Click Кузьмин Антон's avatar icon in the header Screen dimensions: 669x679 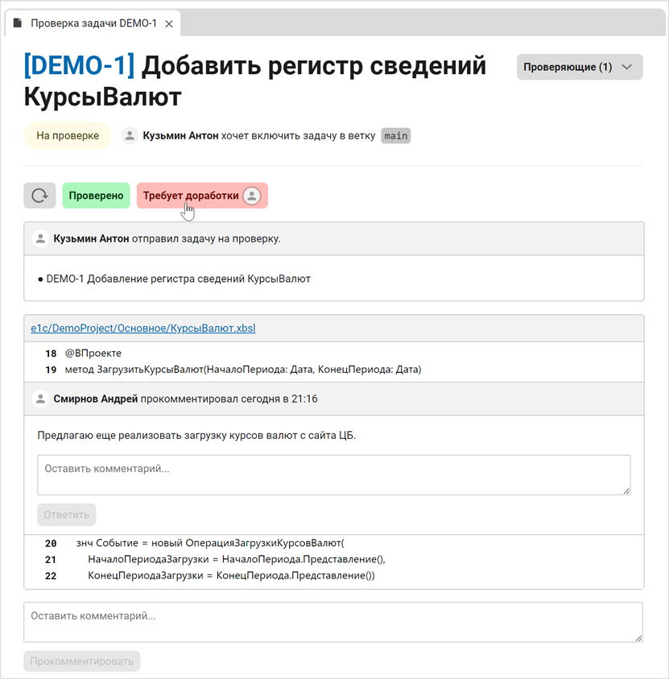[130, 135]
